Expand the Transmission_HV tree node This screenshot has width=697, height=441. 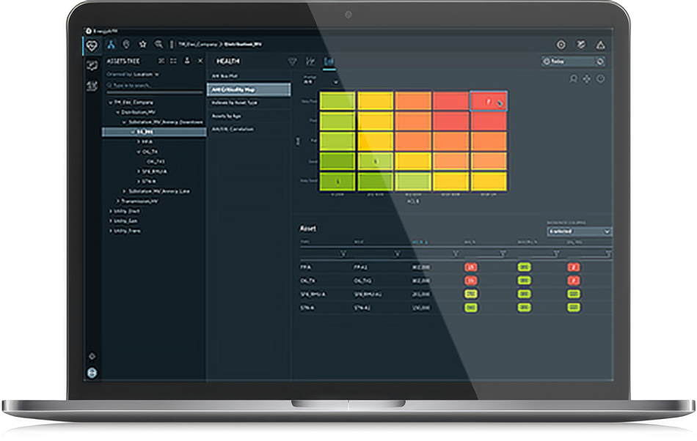118,201
